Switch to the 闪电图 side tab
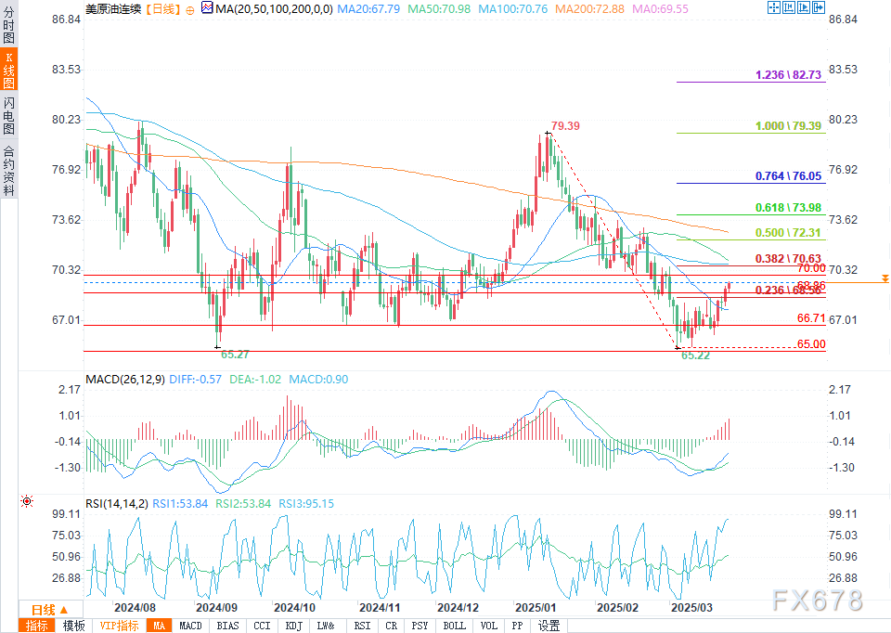Viewport: 891px width, 633px height. coord(8,115)
